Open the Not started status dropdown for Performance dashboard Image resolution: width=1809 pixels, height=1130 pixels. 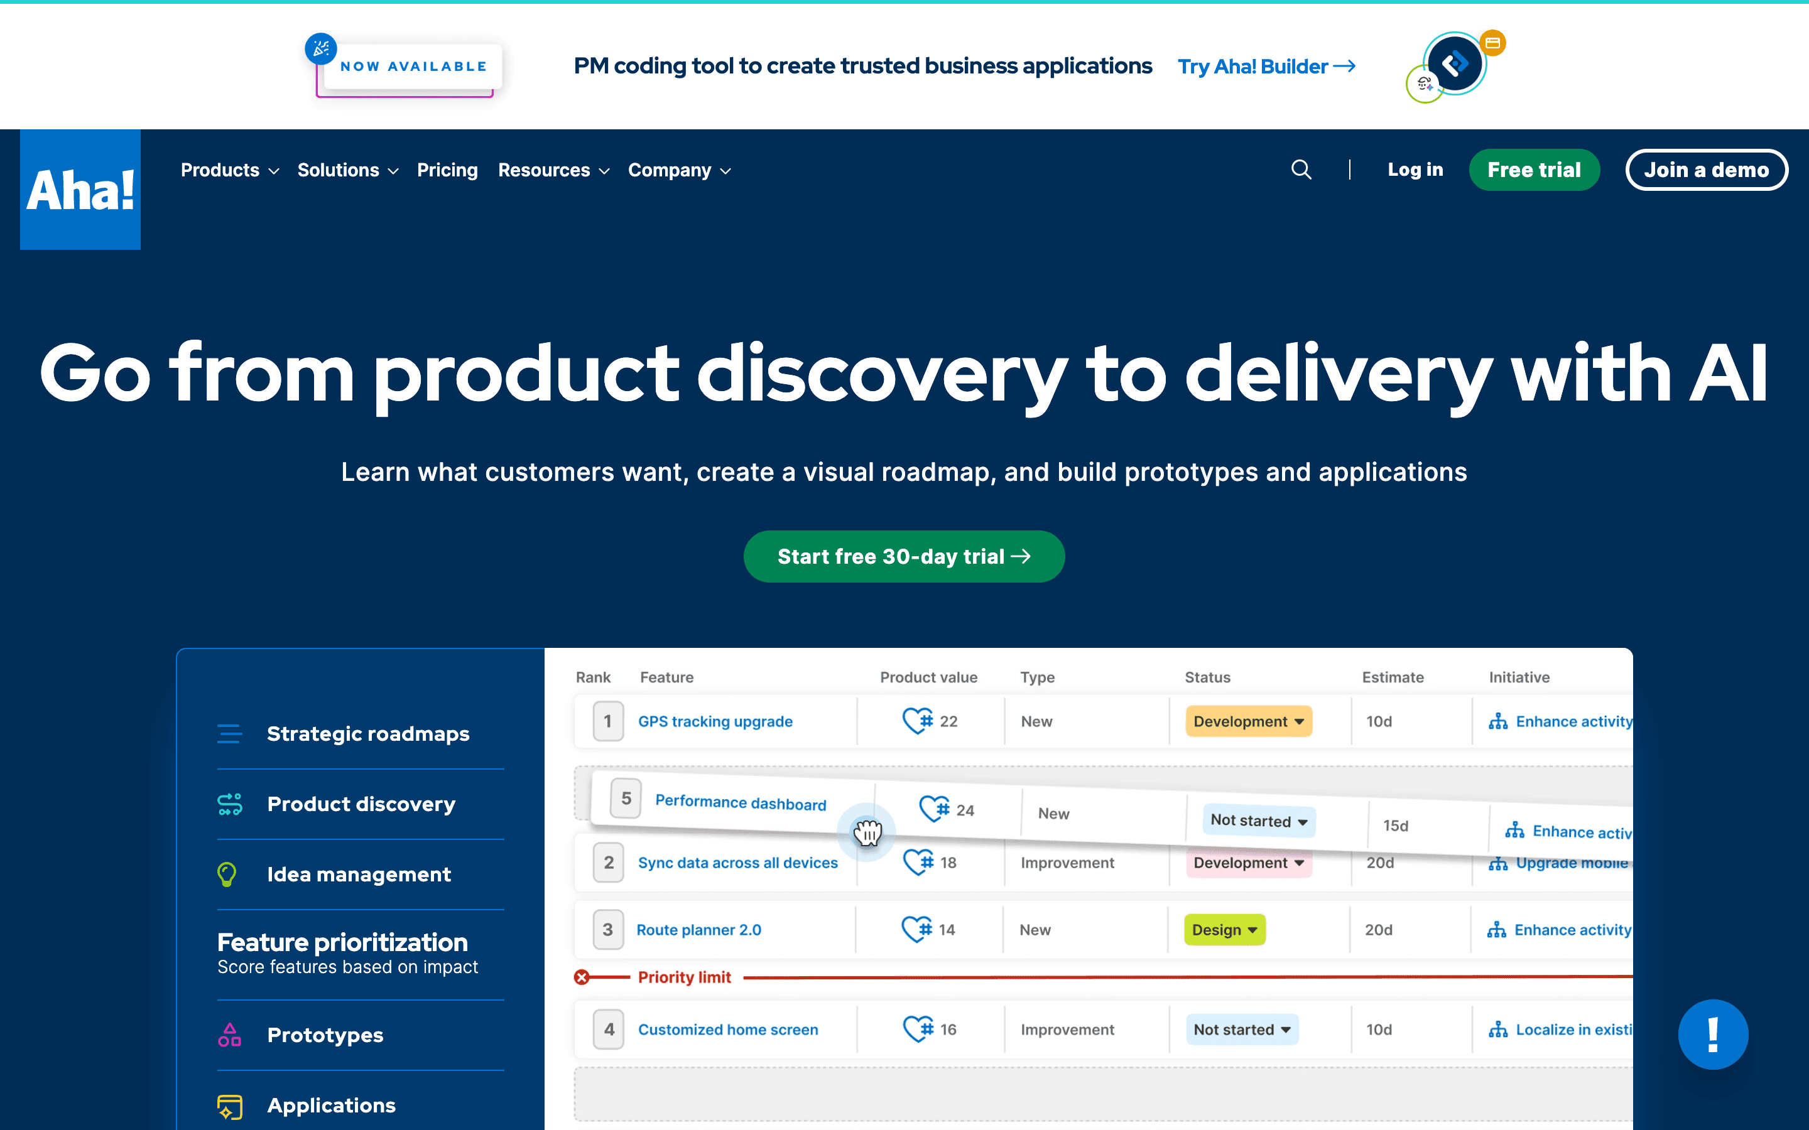click(x=1259, y=821)
